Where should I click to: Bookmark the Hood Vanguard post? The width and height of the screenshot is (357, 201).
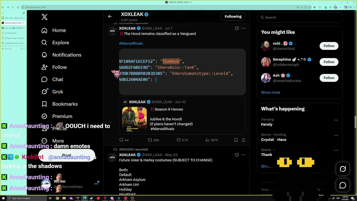coord(236,140)
